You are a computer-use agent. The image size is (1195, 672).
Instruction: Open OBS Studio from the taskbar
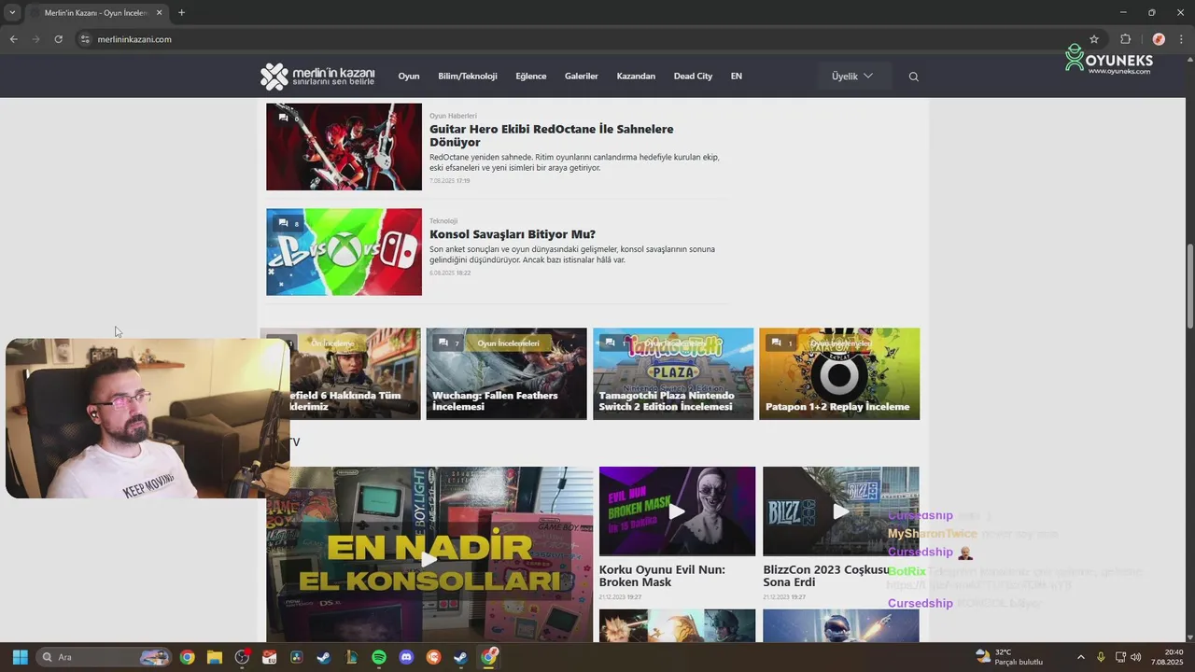pos(242,657)
